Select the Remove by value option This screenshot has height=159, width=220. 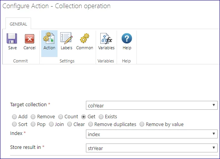tap(142, 124)
